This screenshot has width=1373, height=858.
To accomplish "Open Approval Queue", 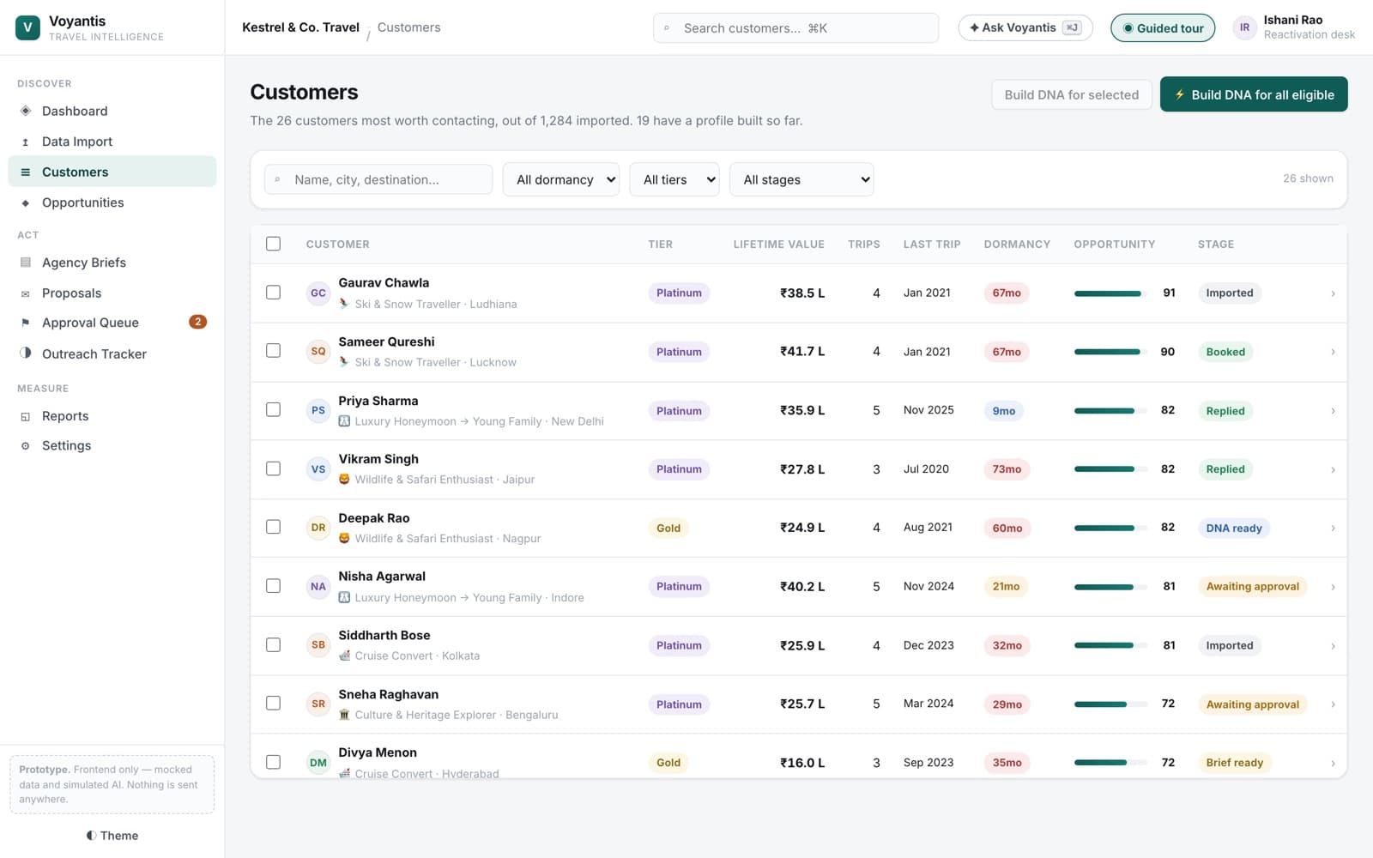I will tap(112, 323).
